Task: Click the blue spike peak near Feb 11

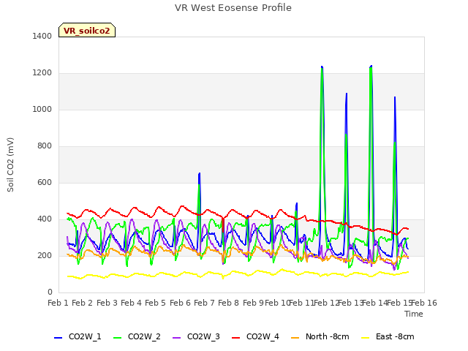Action: pyautogui.click(x=296, y=203)
